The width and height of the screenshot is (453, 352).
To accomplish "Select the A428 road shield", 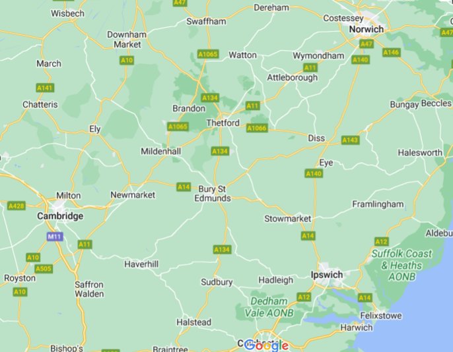I will (17, 206).
